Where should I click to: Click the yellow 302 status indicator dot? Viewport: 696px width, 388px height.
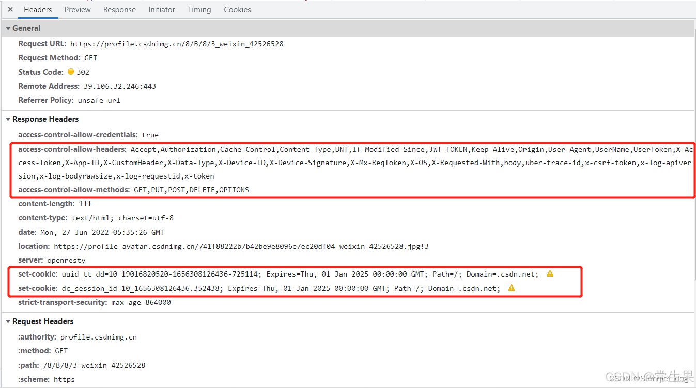(71, 72)
